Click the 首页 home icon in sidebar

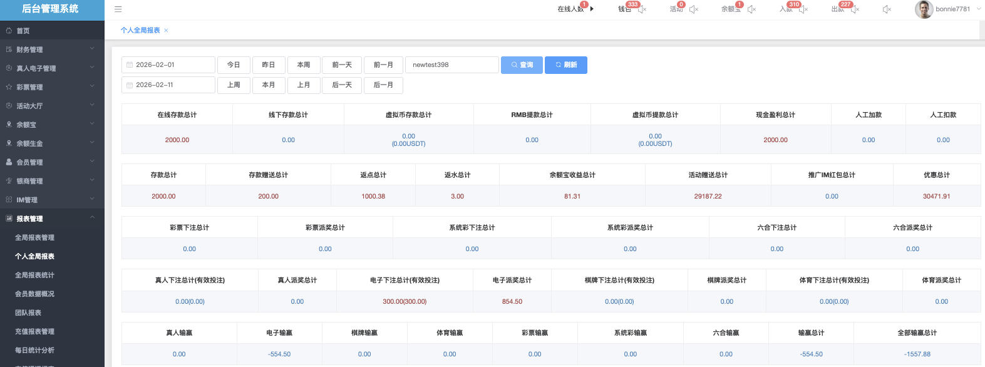pos(9,31)
